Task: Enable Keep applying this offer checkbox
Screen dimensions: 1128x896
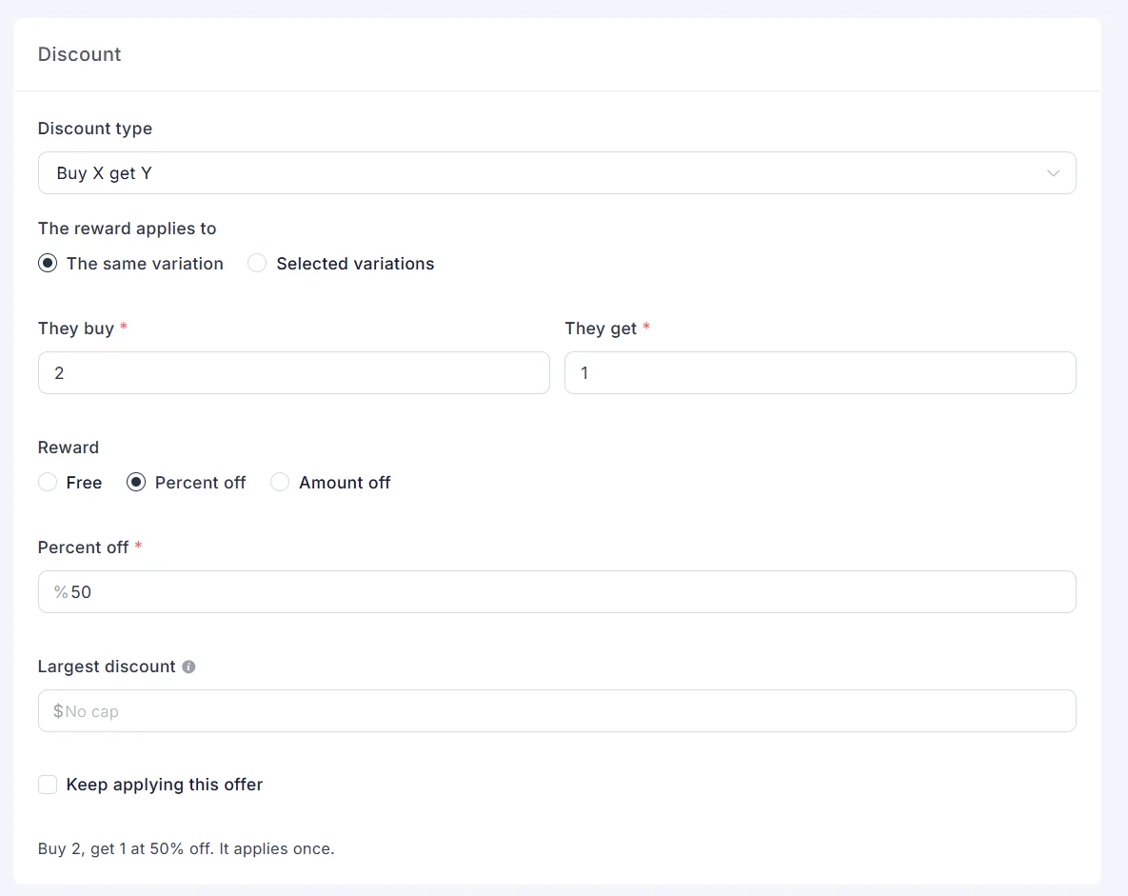Action: tap(48, 785)
